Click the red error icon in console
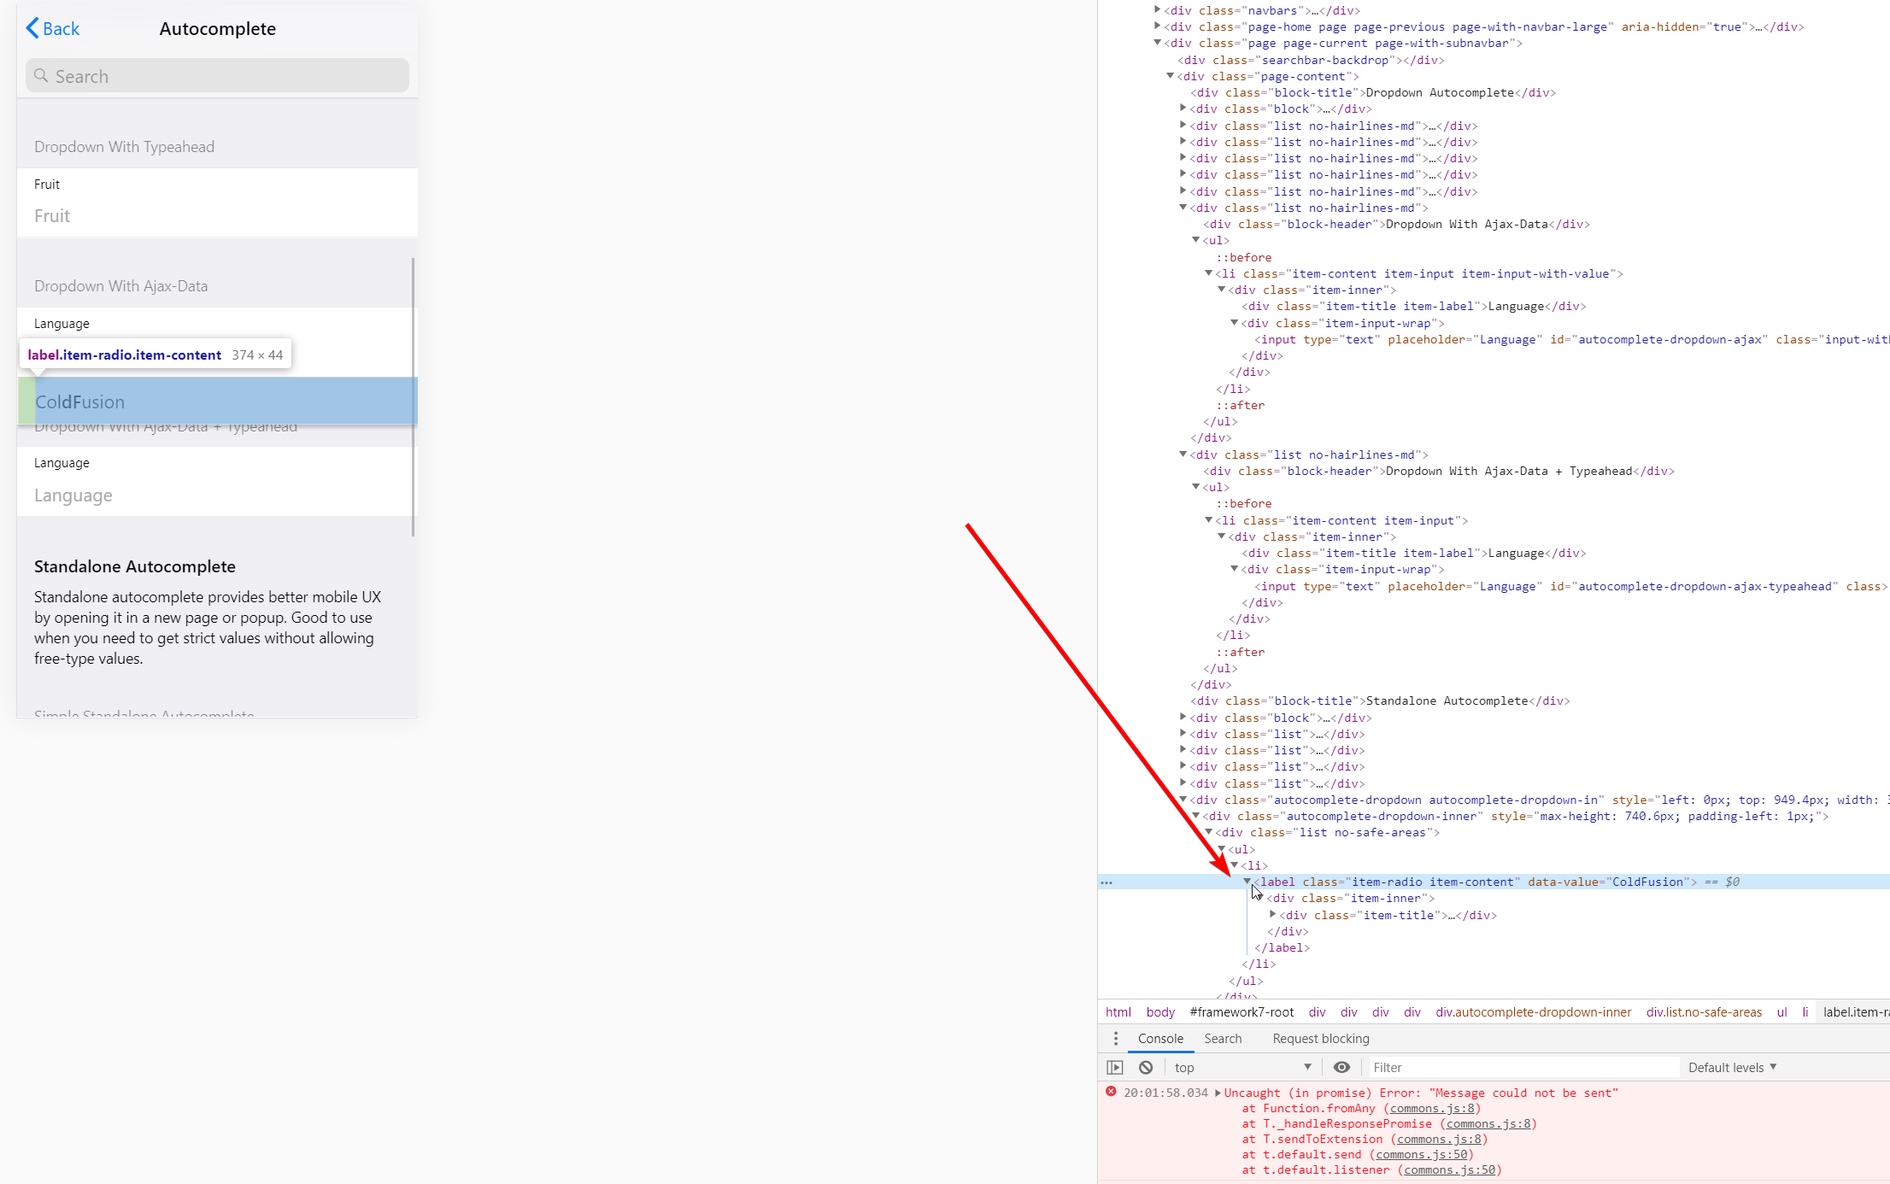 [x=1111, y=1092]
